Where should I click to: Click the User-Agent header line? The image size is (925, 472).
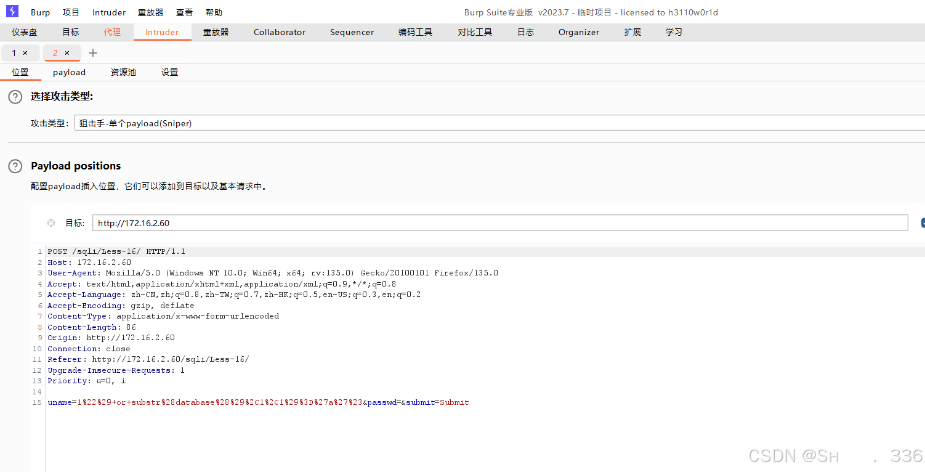point(273,273)
